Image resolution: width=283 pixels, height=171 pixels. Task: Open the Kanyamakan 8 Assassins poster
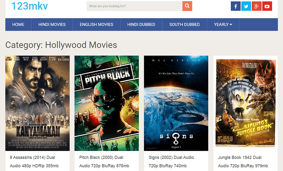pyautogui.click(x=37, y=103)
